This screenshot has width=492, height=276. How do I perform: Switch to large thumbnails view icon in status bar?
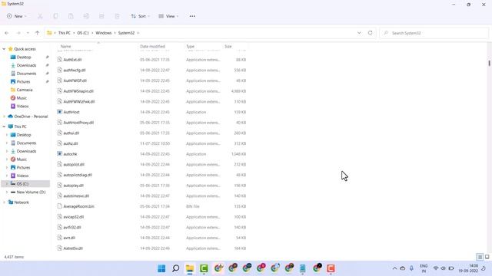tap(487, 257)
